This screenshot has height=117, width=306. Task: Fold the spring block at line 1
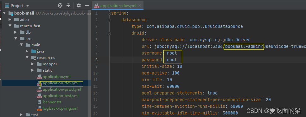[109, 13]
